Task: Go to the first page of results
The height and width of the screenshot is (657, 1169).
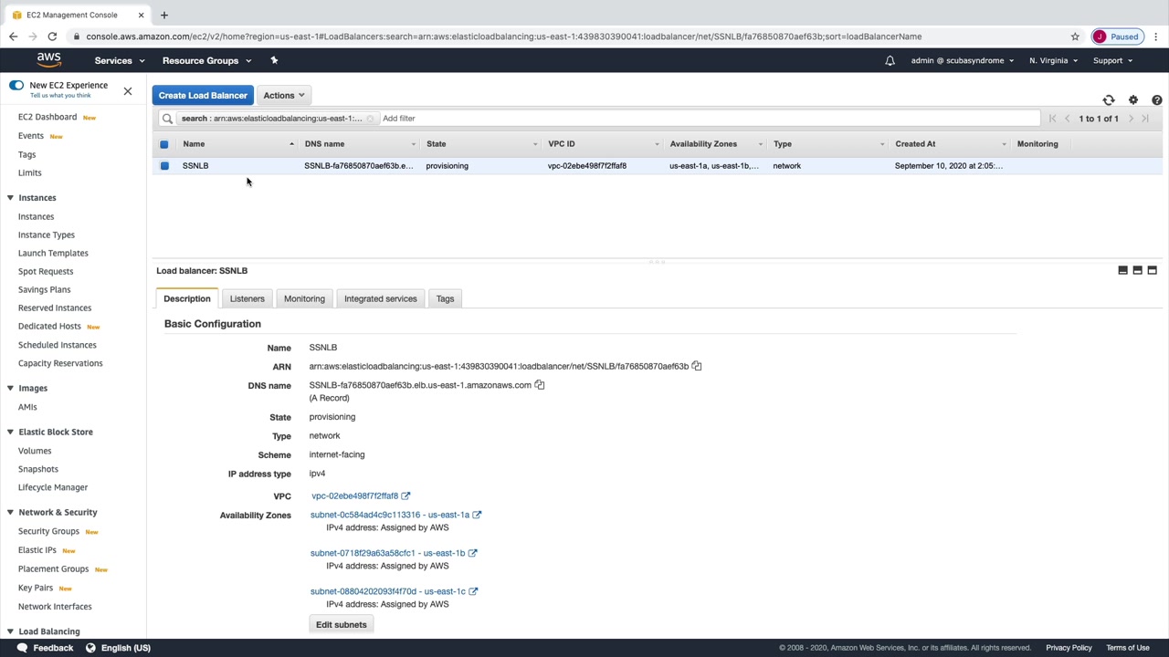Action: point(1052,119)
